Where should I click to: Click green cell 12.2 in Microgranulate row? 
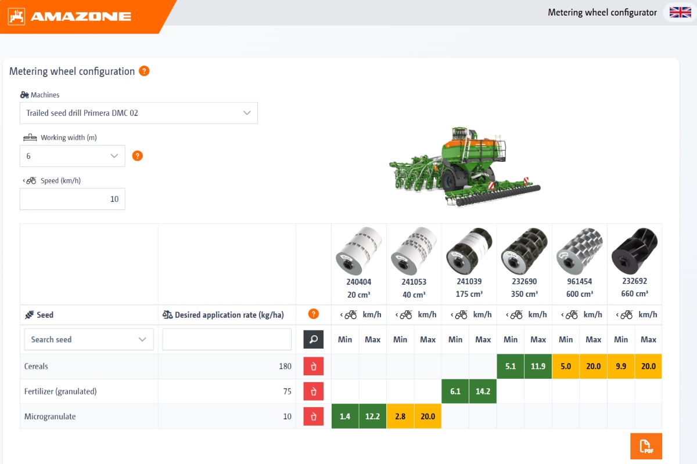click(373, 416)
